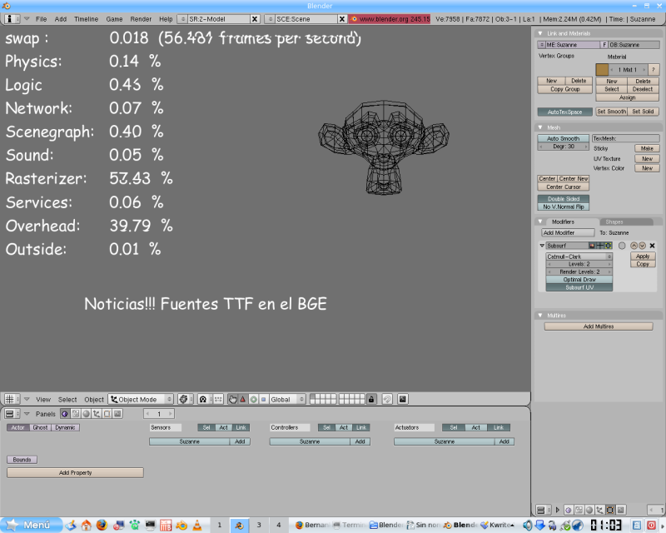Open the Scene context panel icon
The width and height of the screenshot is (666, 533).
coord(117,414)
